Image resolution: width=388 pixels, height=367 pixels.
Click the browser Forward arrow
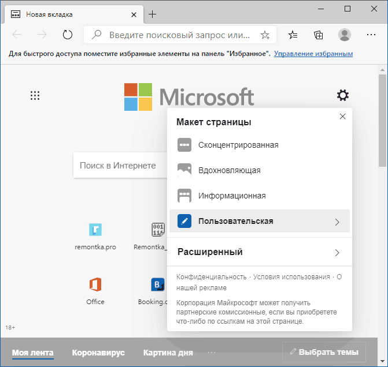coord(42,35)
